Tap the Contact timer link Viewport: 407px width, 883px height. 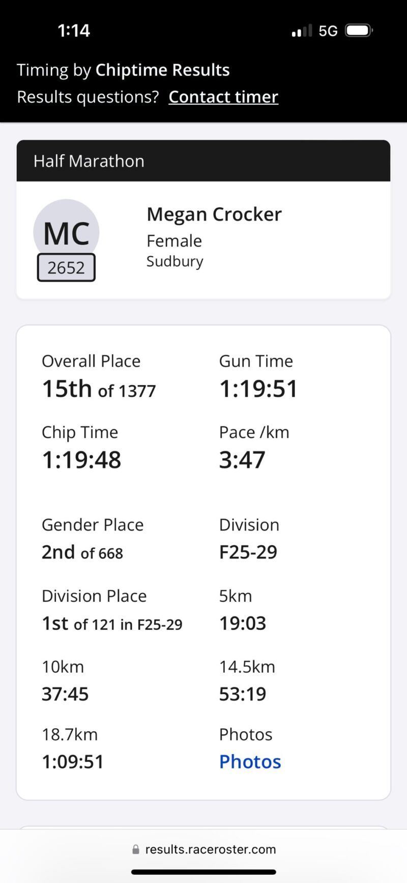(223, 97)
